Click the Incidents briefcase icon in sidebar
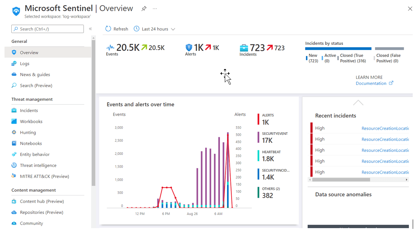Image resolution: width=418 pixels, height=233 pixels. click(14, 110)
